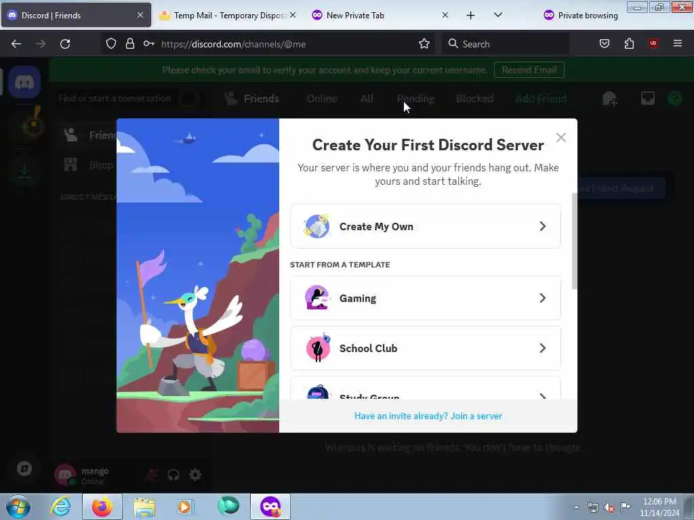The image size is (694, 520).
Task: Open User Settings gear icon
Action: [x=195, y=475]
